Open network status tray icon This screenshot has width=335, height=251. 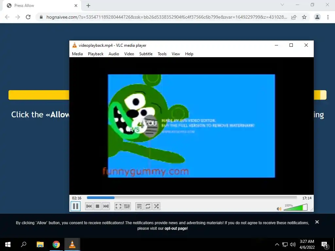285,244
